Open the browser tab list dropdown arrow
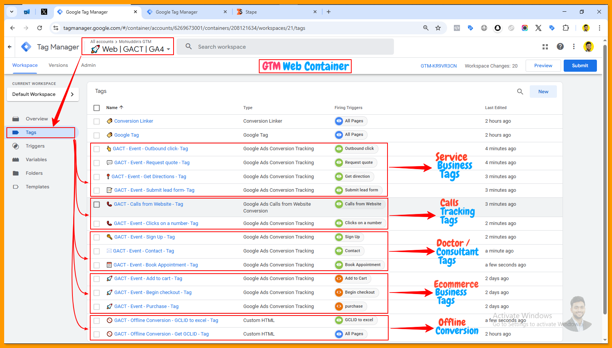This screenshot has width=612, height=348. (x=12, y=12)
